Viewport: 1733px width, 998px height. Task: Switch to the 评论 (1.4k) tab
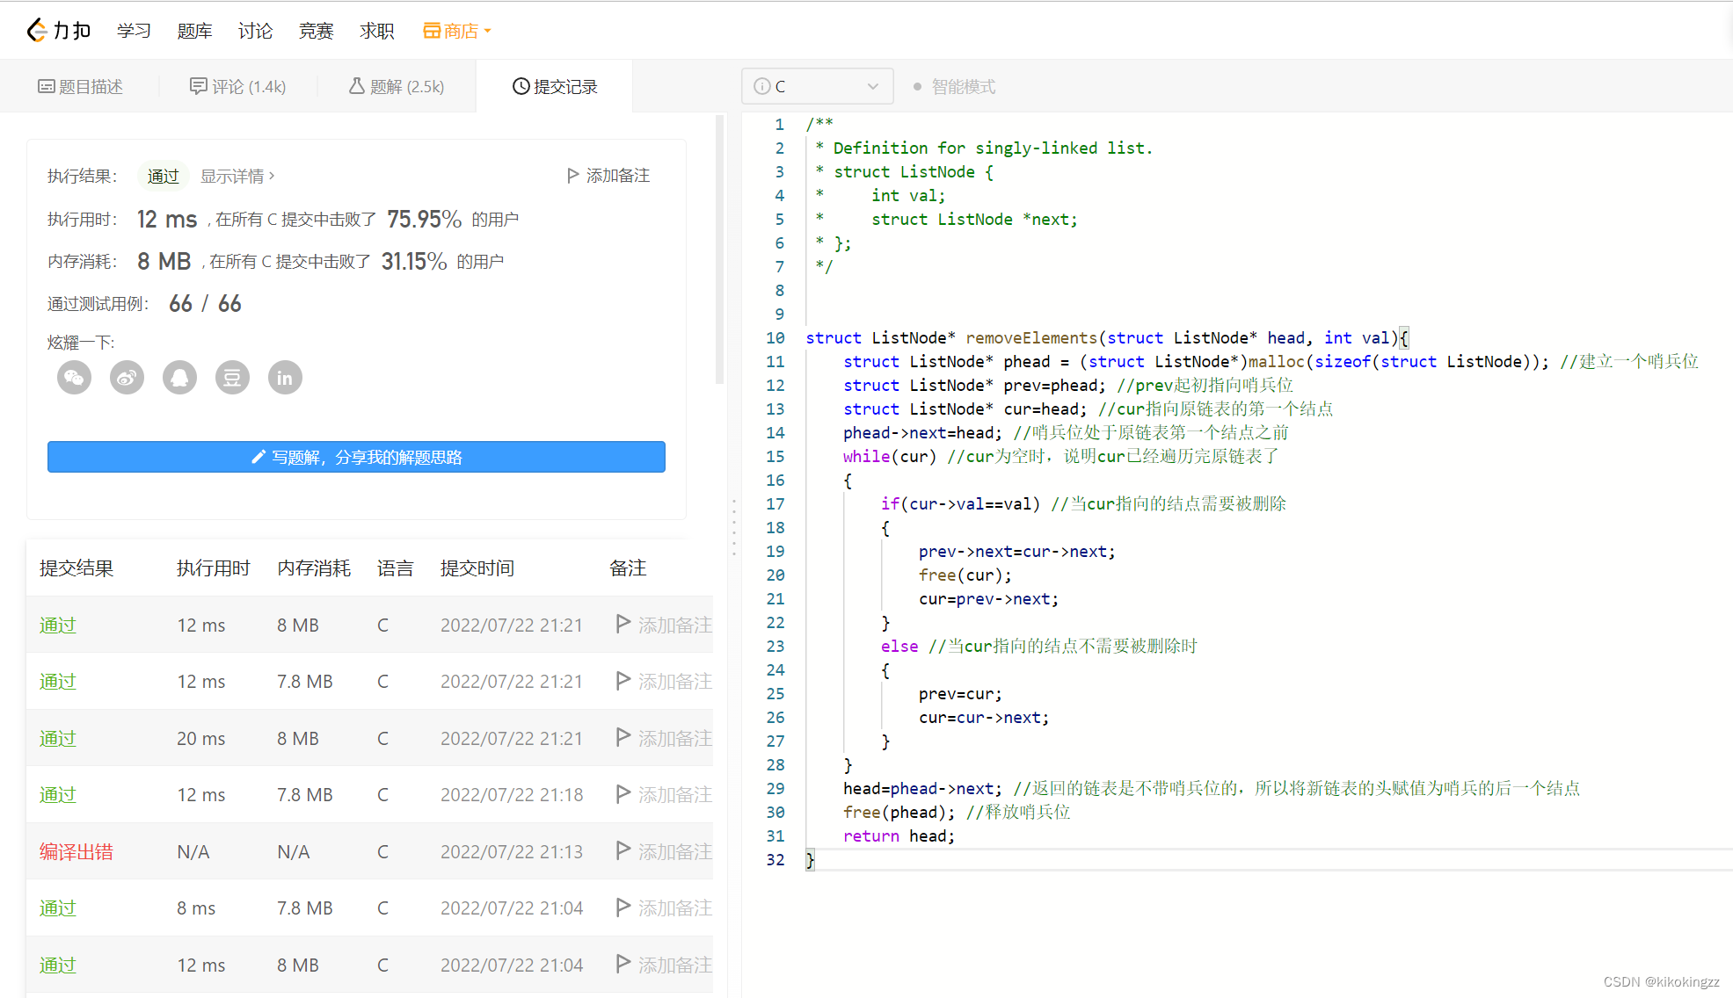tap(237, 85)
